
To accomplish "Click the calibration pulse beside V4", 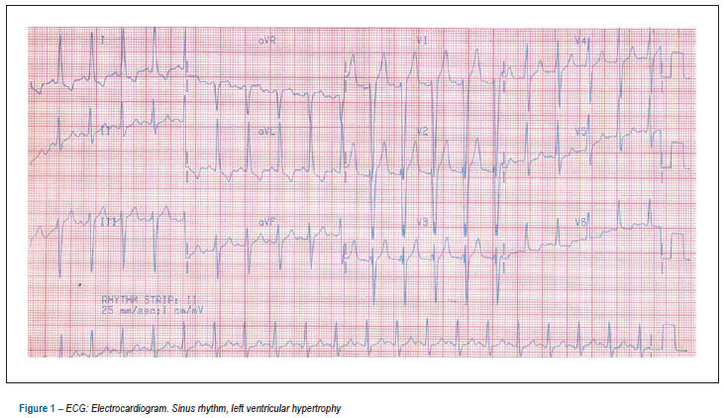I will (675, 65).
